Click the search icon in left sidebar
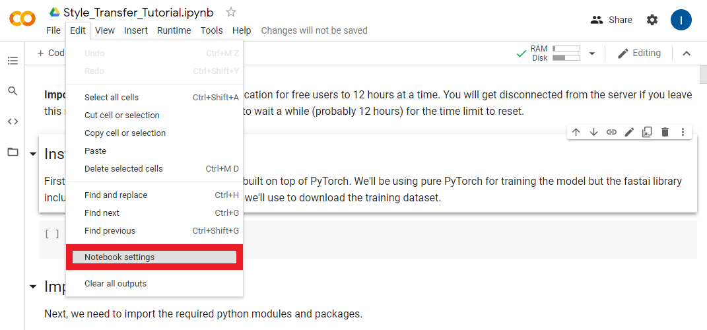707x330 pixels. point(13,91)
